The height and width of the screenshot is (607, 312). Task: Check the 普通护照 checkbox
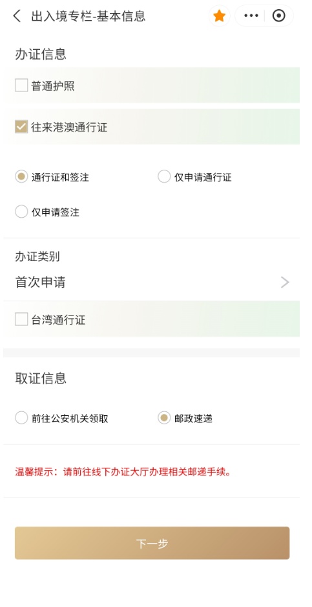pos(21,85)
